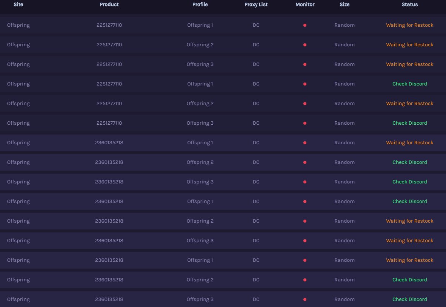Click product 2251277110 in Offspring 1 Waiting for Restock row
This screenshot has width=446, height=307.
coord(109,25)
